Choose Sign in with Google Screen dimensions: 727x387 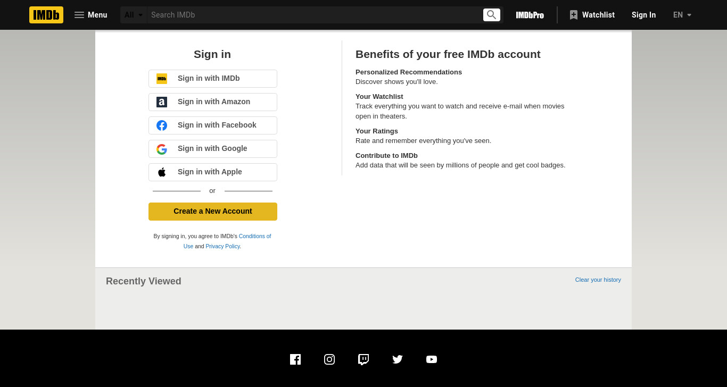213,149
